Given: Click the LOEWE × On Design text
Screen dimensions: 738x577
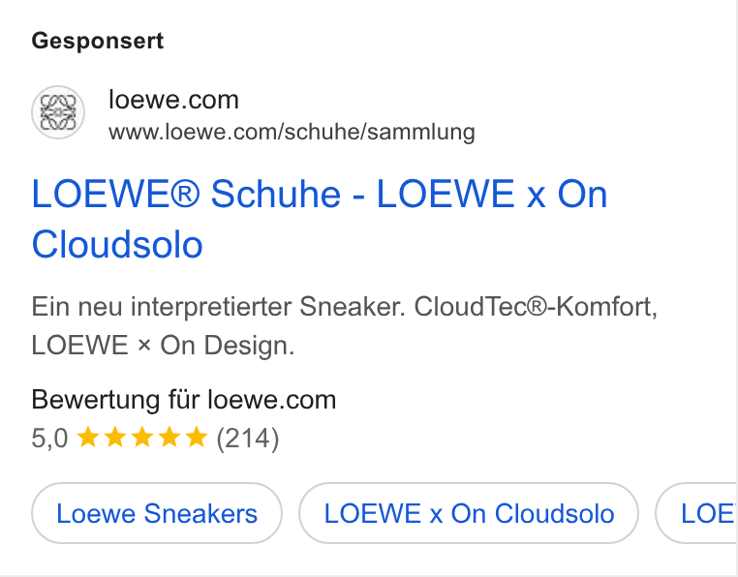Looking at the screenshot, I should pos(163,346).
